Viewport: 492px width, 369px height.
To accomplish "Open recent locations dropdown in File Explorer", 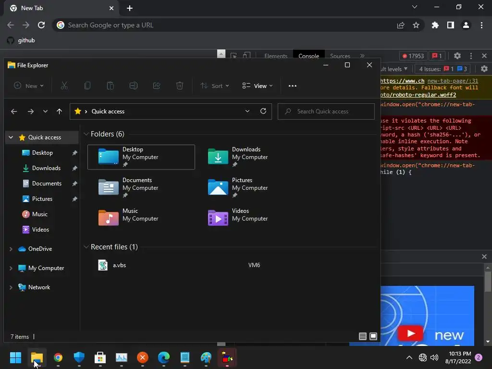I will pos(46,111).
